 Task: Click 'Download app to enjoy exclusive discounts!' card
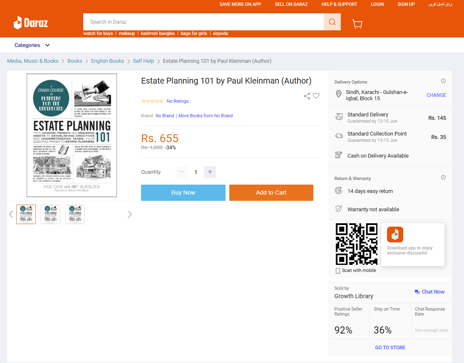pos(413,244)
